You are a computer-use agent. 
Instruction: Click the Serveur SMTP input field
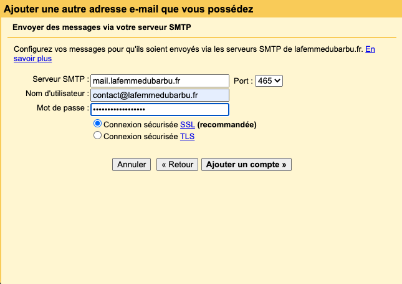click(x=160, y=81)
